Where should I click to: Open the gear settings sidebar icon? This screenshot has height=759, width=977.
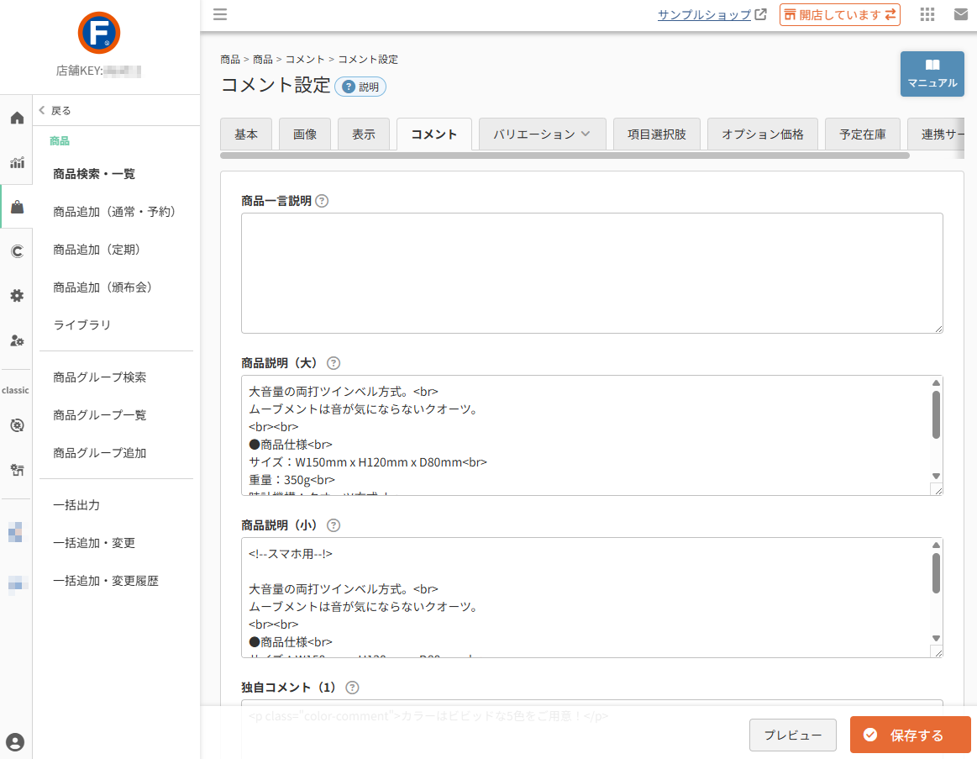coord(17,296)
